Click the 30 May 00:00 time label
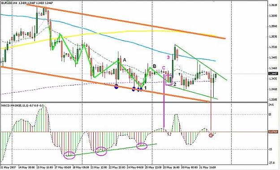 pos(190,168)
